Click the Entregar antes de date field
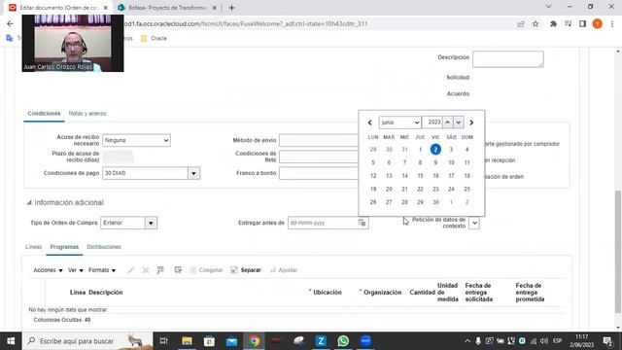 pos(323,223)
